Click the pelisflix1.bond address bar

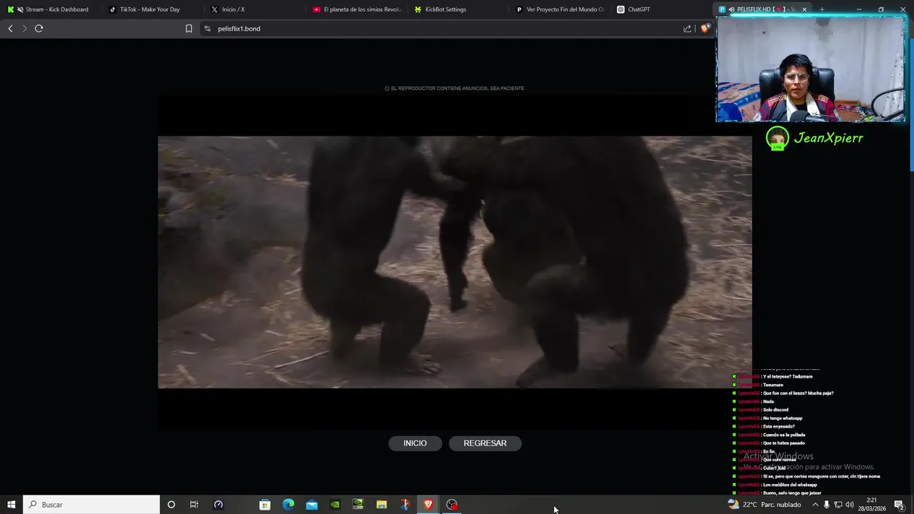click(x=443, y=29)
